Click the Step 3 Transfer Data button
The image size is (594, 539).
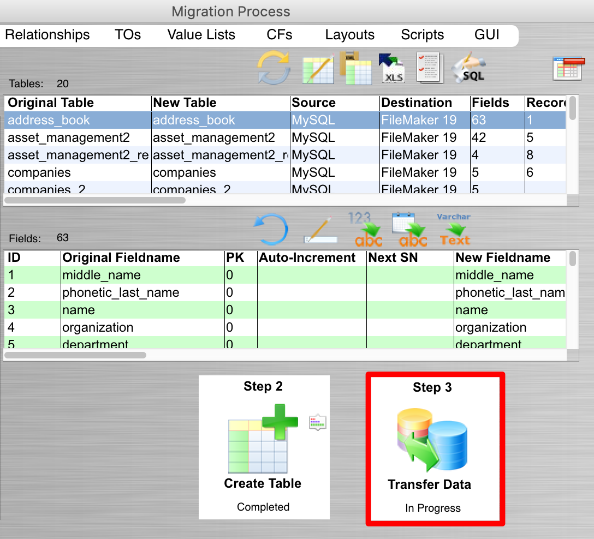434,448
